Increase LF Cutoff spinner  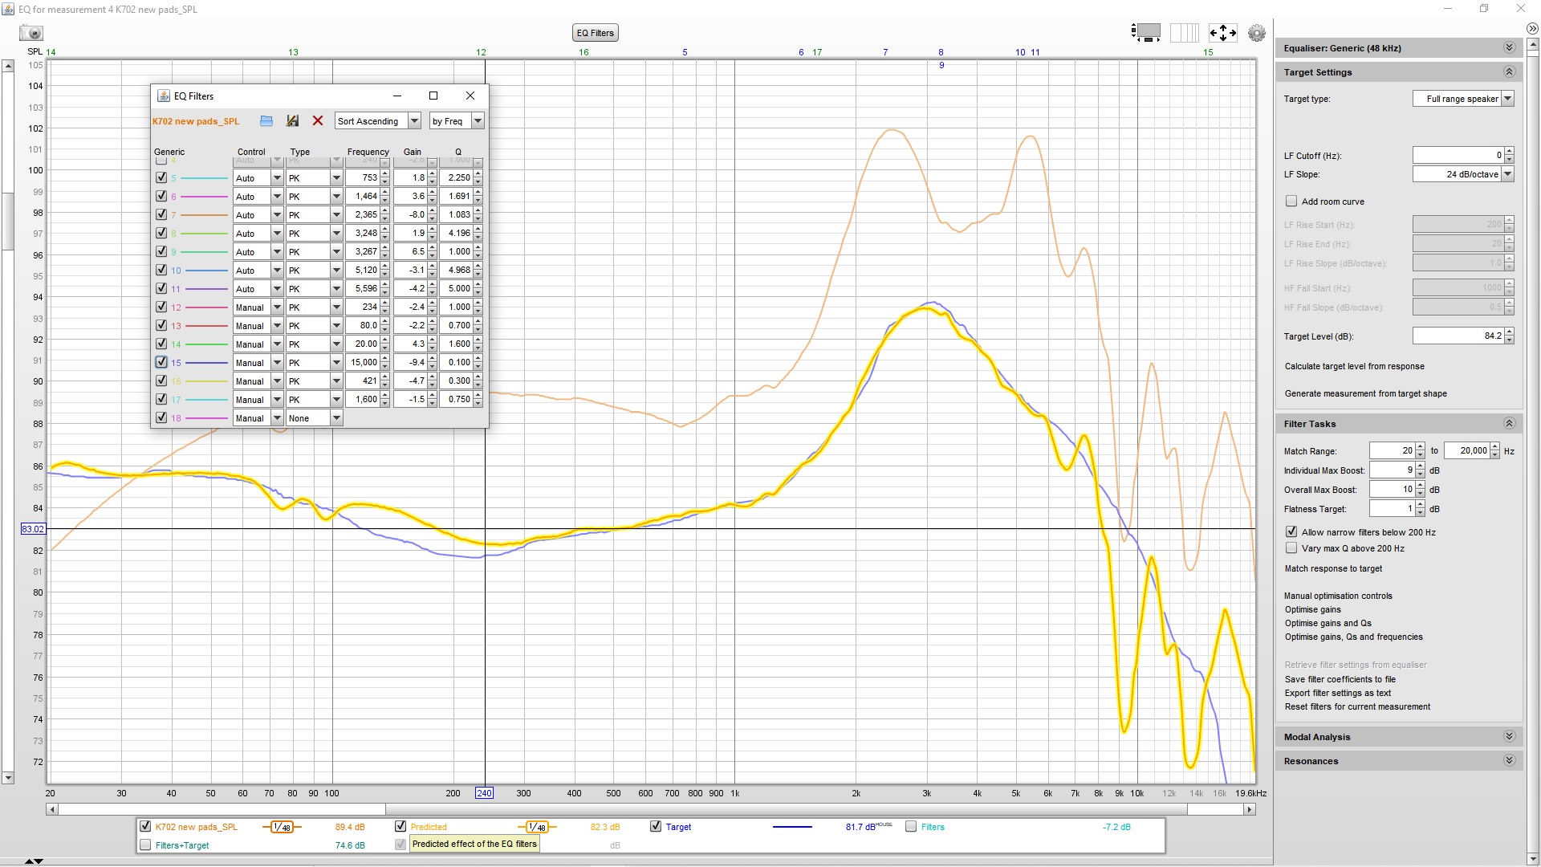point(1509,152)
